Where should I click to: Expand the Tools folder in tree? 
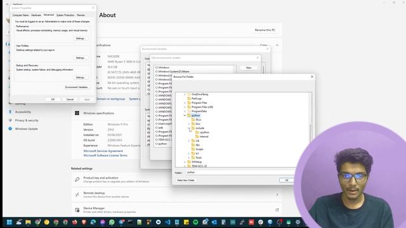click(x=189, y=158)
